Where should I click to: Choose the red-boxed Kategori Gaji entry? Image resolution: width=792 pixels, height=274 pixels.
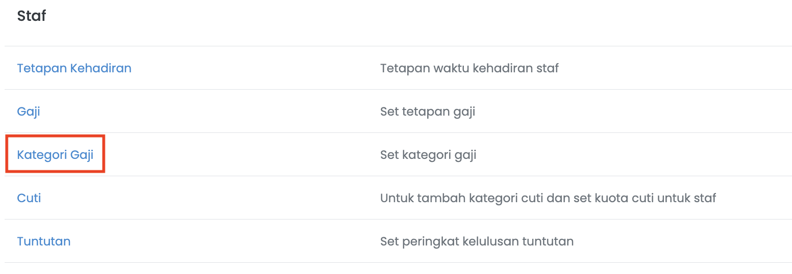click(x=55, y=154)
